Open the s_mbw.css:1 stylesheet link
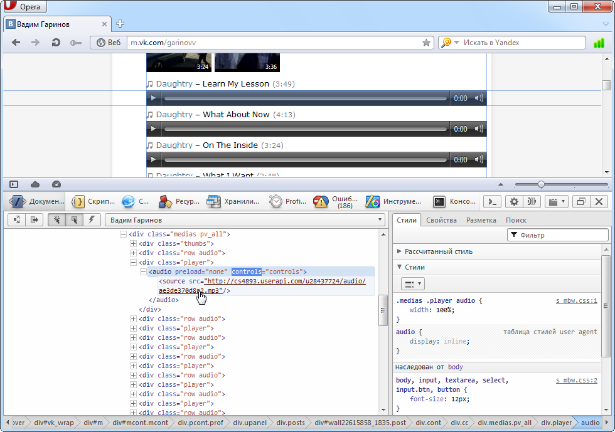The height and width of the screenshot is (432, 615). pyautogui.click(x=577, y=301)
